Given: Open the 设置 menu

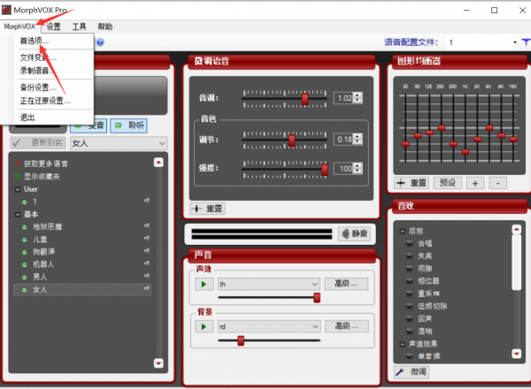Looking at the screenshot, I should click(53, 27).
